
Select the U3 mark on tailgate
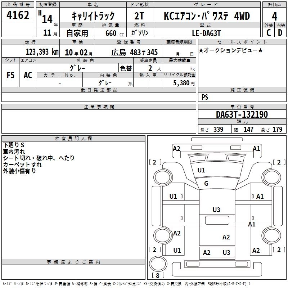226,253
